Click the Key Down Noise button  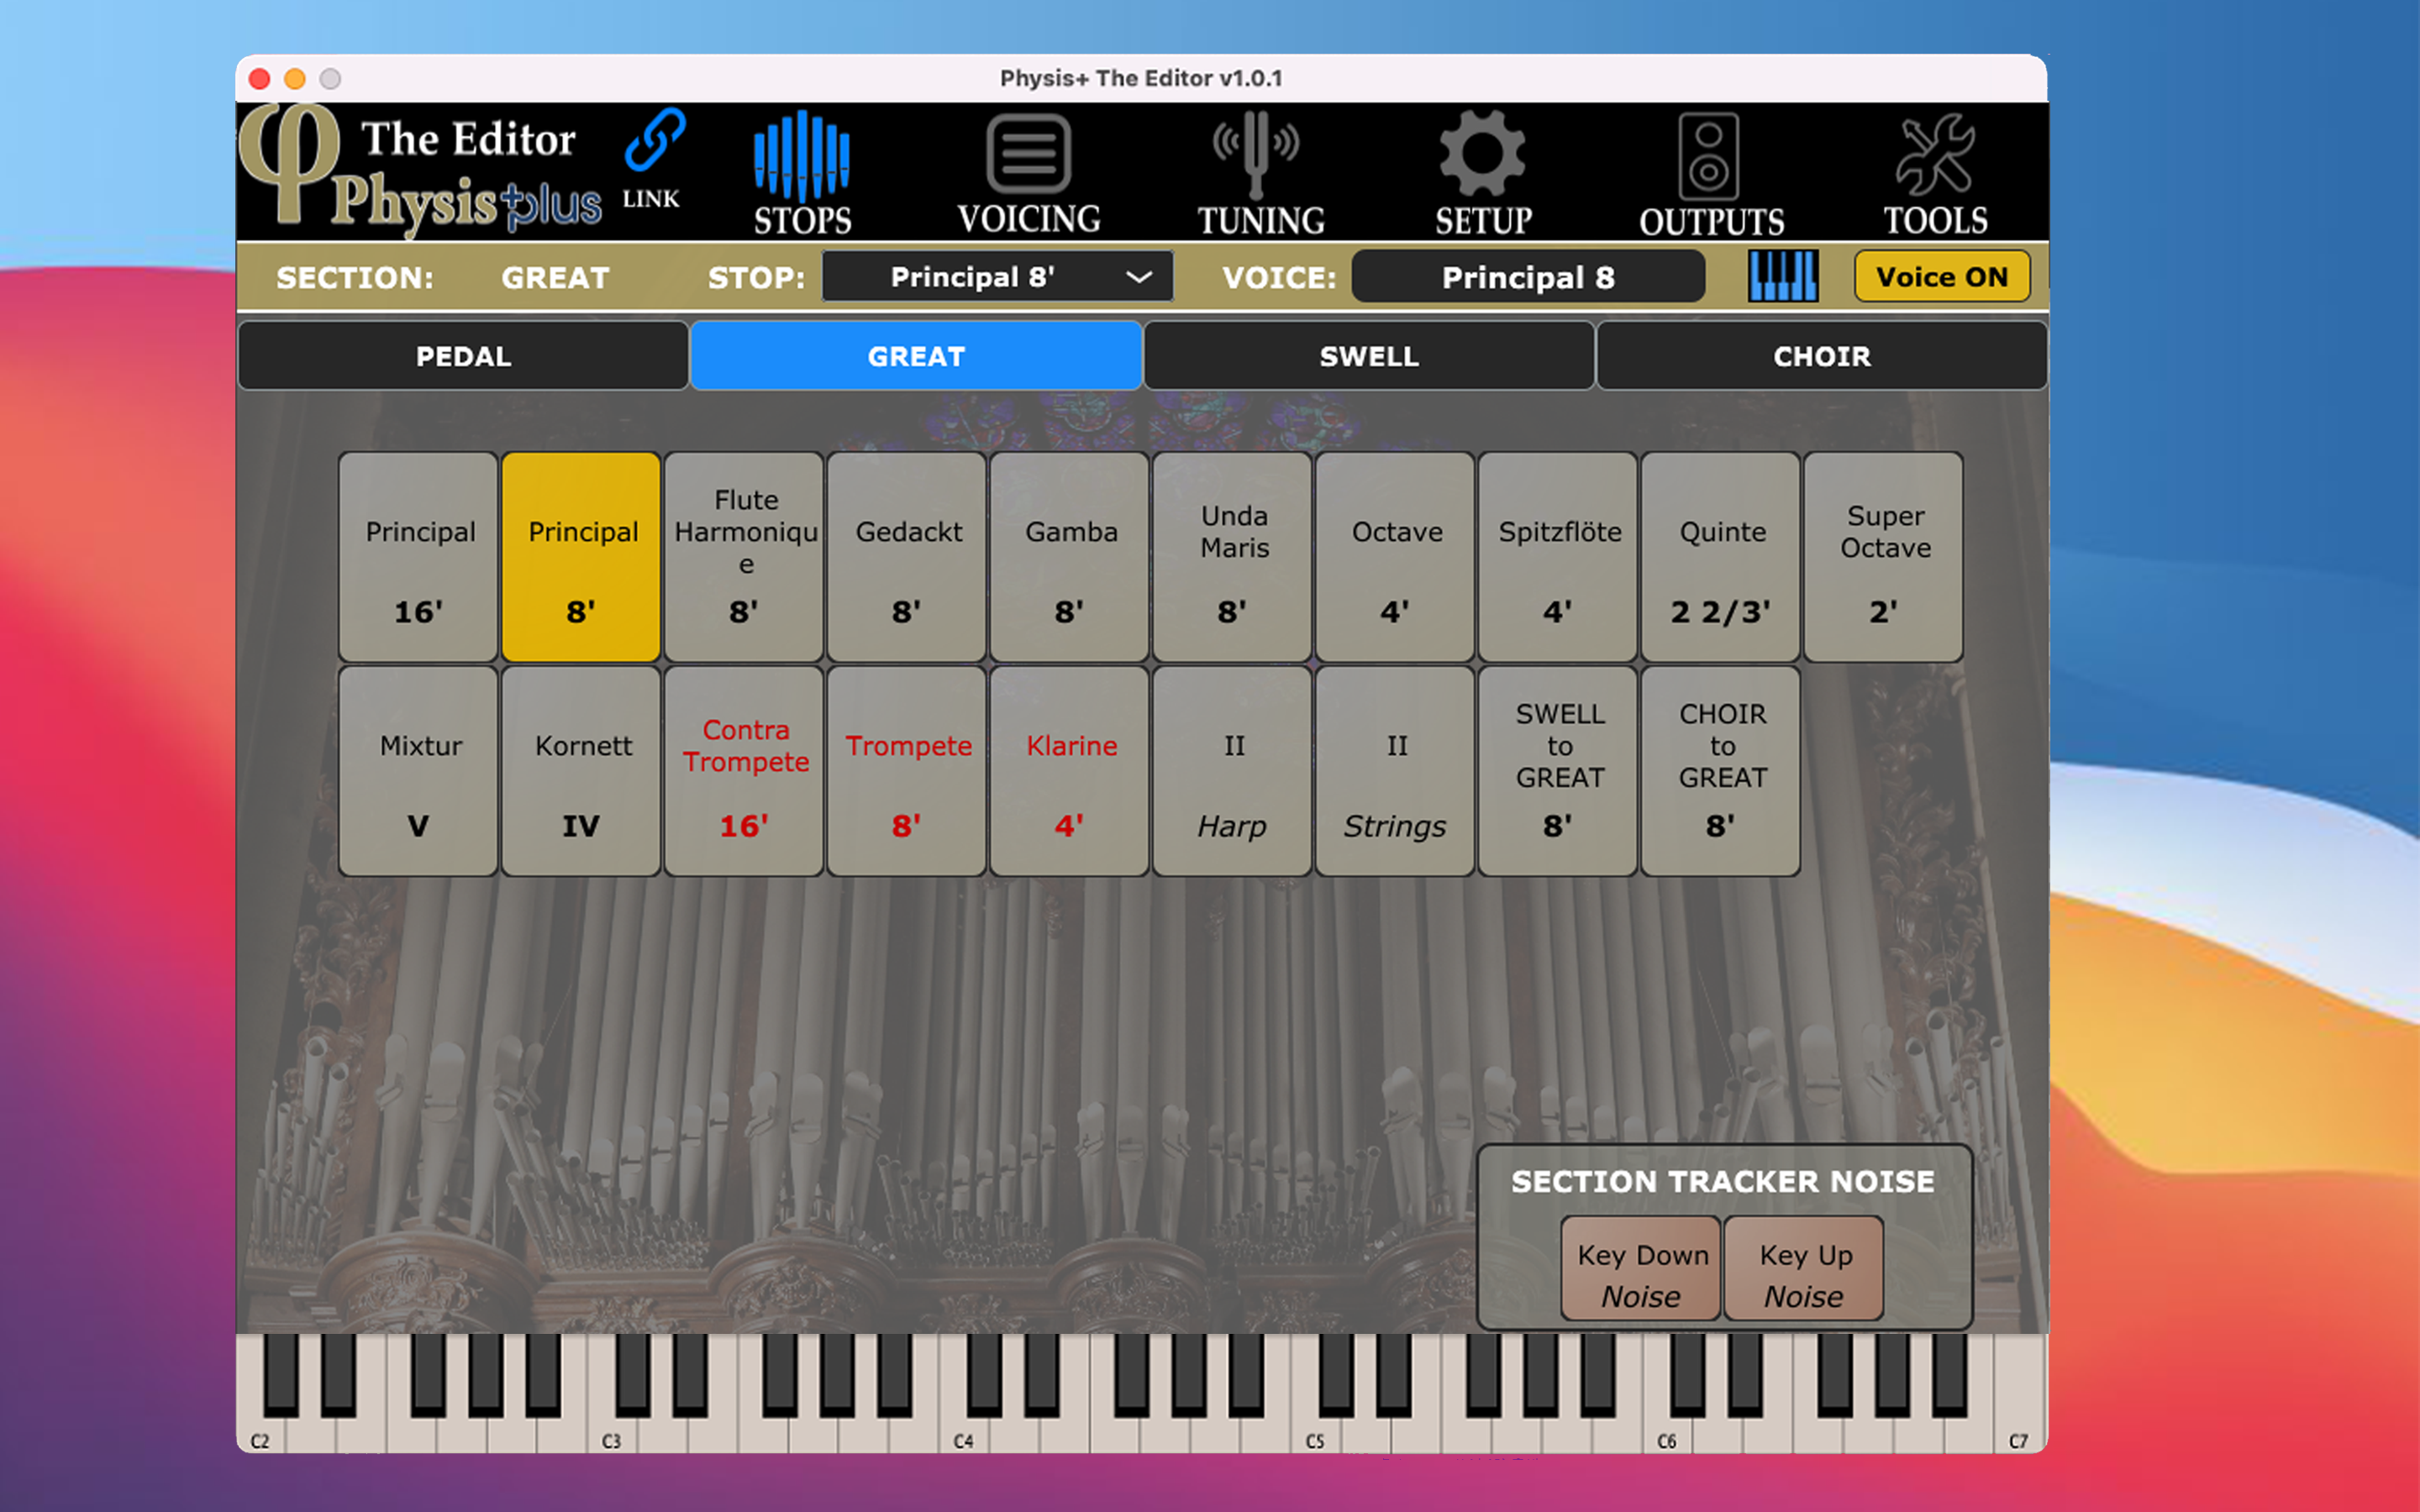pyautogui.click(x=1641, y=1268)
